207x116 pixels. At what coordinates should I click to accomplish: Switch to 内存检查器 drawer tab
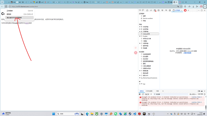[149, 91]
